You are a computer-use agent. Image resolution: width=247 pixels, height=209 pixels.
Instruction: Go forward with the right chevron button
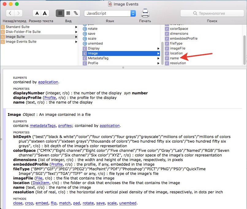(18, 13)
